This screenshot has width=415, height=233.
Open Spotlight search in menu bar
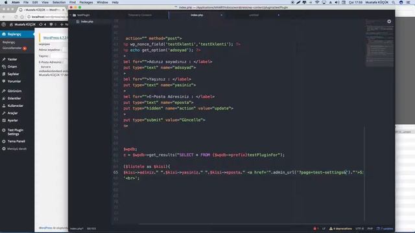394,3
